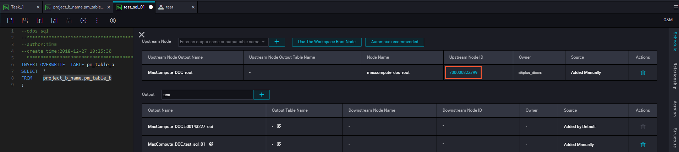Click the Upstream Node Output Table Name header

282,57
